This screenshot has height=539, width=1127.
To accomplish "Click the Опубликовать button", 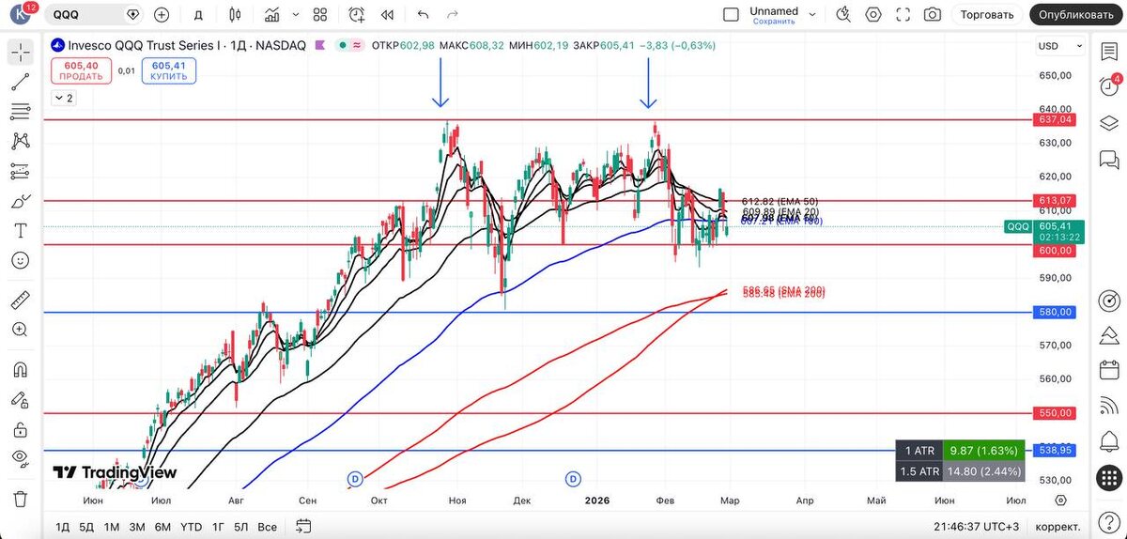I will 1077,15.
